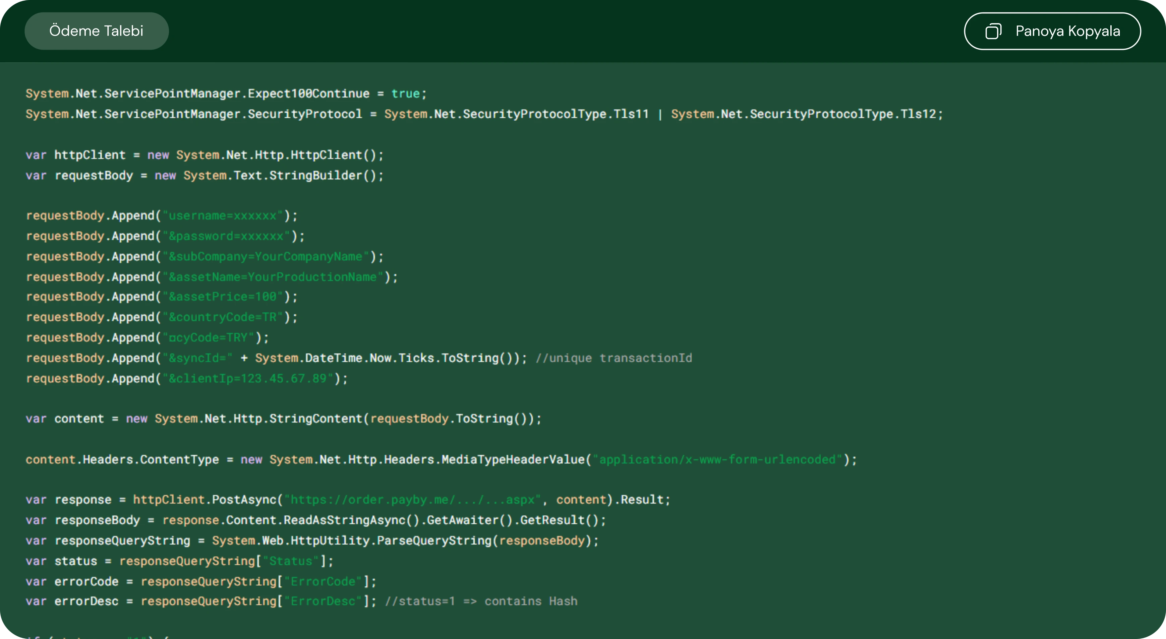This screenshot has width=1166, height=639.
Task: Click the var responseQueryString ParseQueryString line
Action: (x=312, y=541)
